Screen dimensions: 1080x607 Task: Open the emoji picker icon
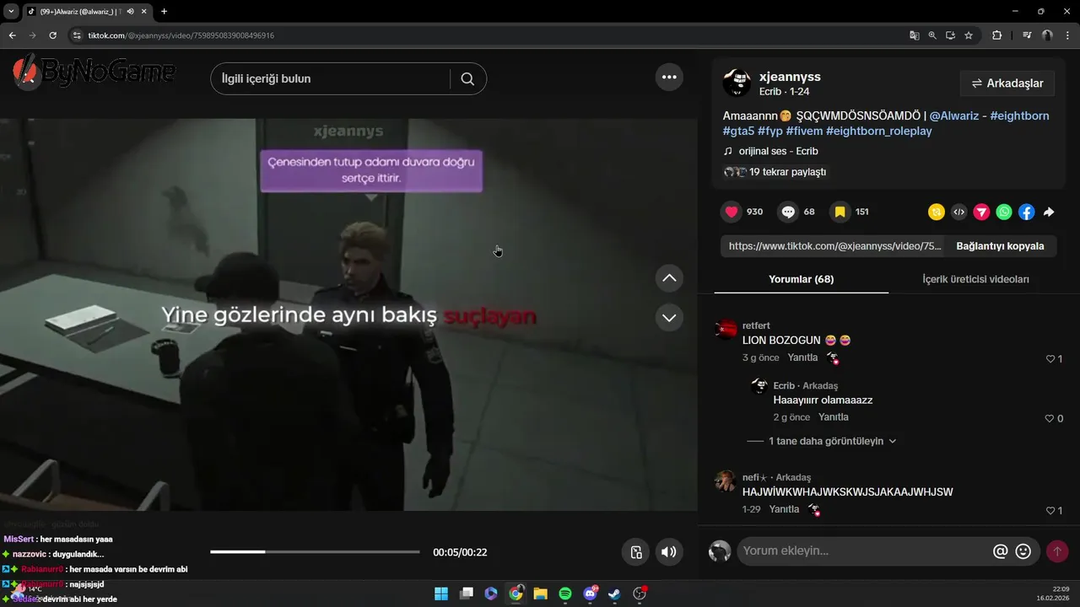[1023, 551]
